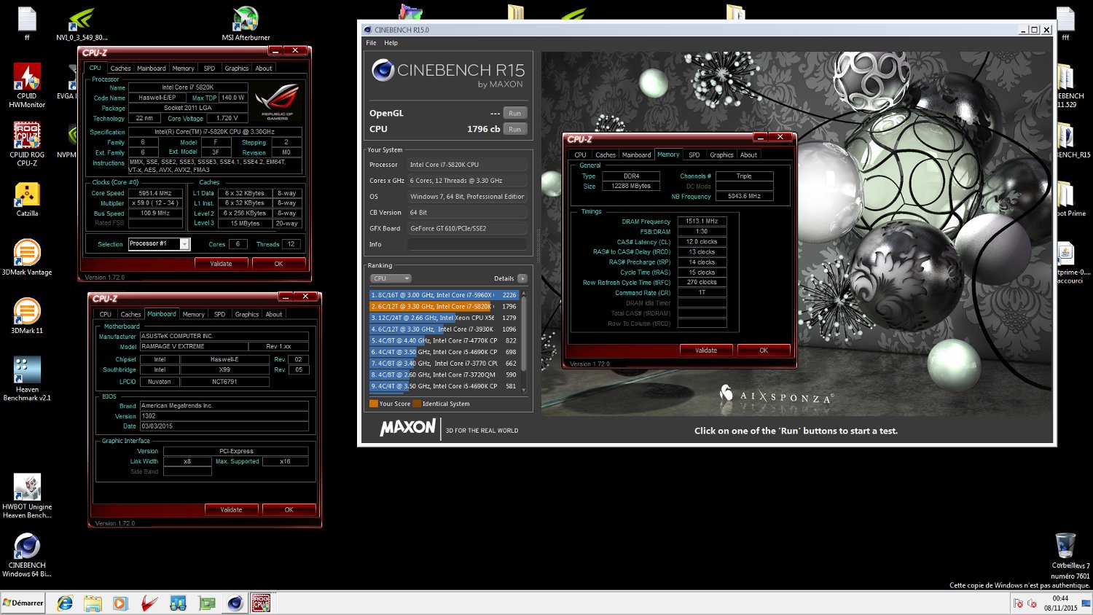The image size is (1093, 615).
Task: Click the empty Info field in Cinebench
Action: click(466, 244)
